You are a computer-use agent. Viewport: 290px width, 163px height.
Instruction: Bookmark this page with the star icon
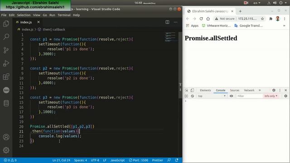(x=262, y=19)
